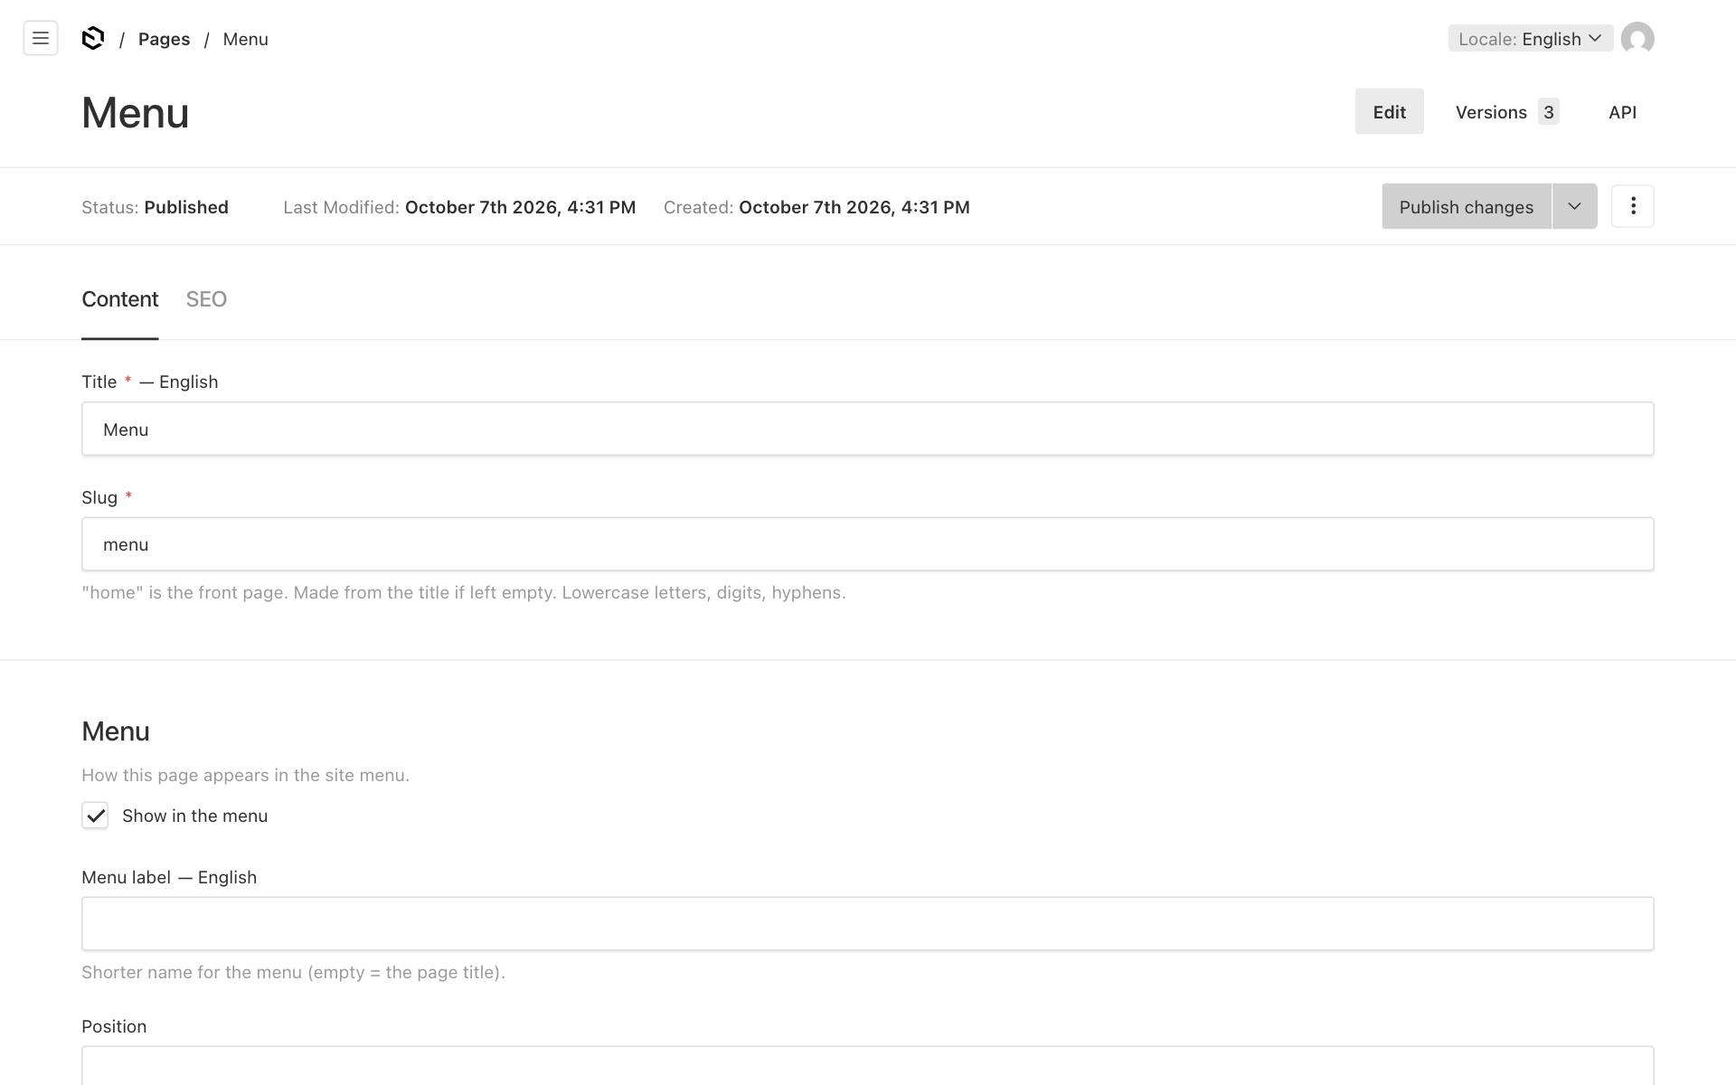Open the three-dot document actions menu

pos(1633,206)
